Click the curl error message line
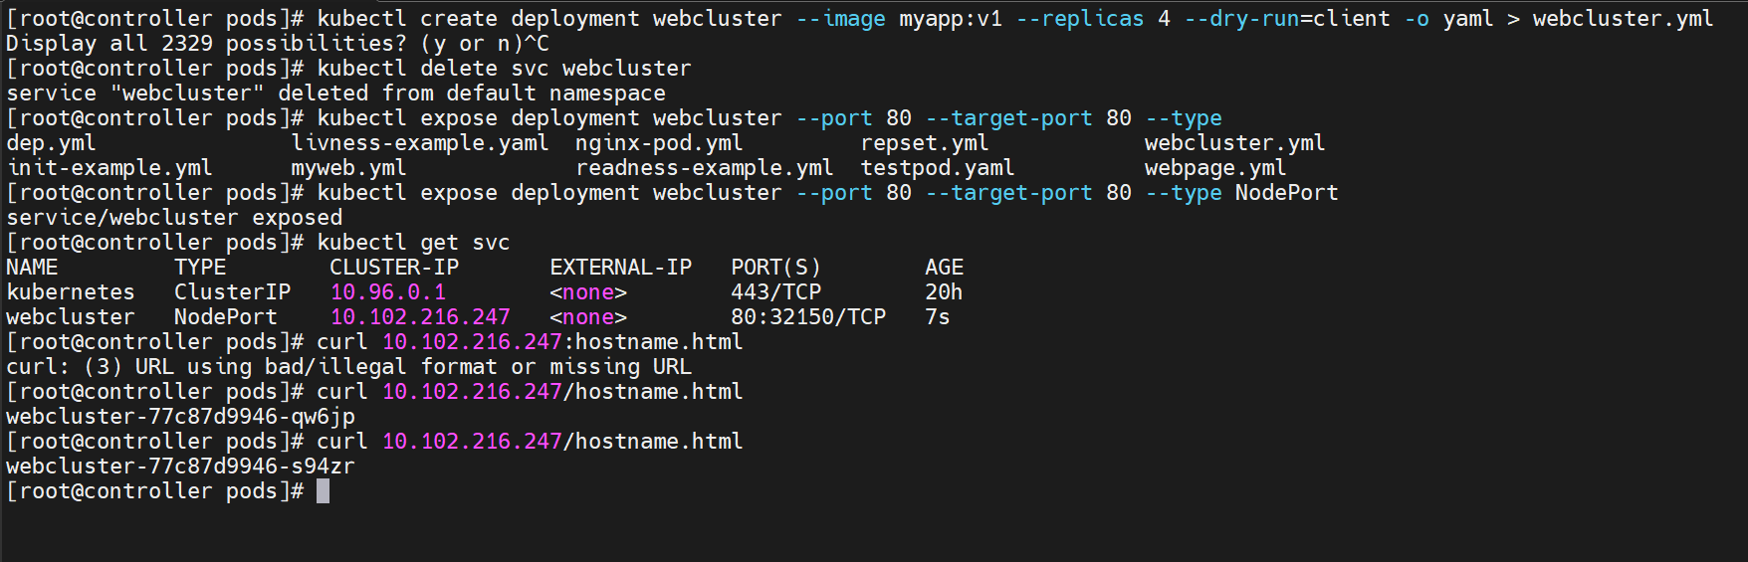The image size is (1748, 562). pos(348,367)
